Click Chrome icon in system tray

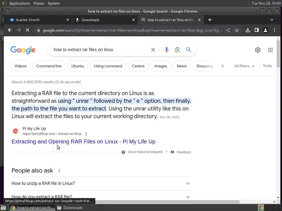pyautogui.click(x=261, y=208)
